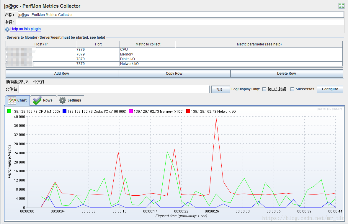Click the Host / IP column header
This screenshot has height=224, width=348.
click(x=41, y=44)
